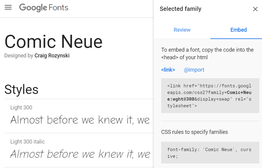Click the Light 300 style label
Screen dimensions: 262x168
pos(21,108)
